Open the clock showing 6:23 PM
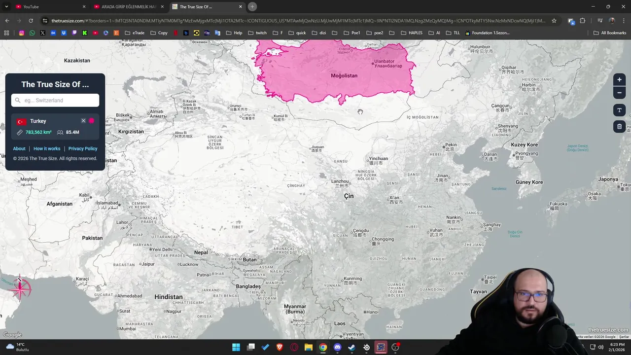The width and height of the screenshot is (631, 355). [x=617, y=347]
